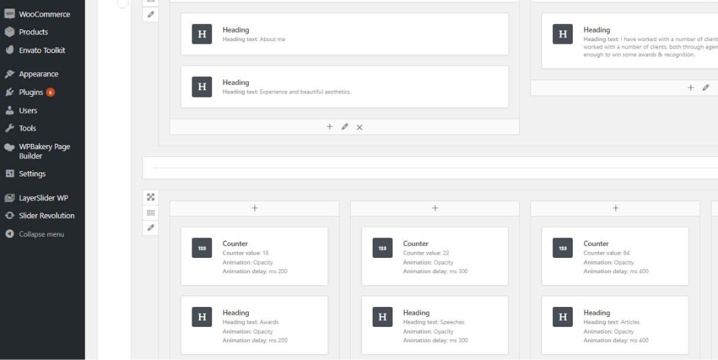Click the Envato Toolkit leaf icon
This screenshot has height=360, width=718.
pyautogui.click(x=10, y=50)
